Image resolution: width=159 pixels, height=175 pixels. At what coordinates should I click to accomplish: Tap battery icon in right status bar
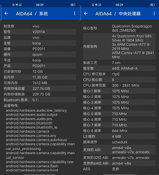152,5
